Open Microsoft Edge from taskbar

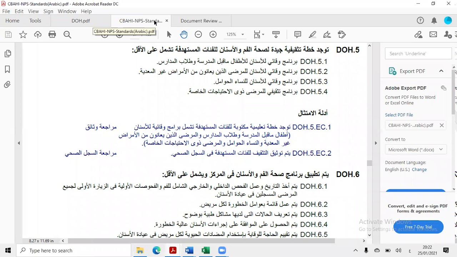coord(156,251)
